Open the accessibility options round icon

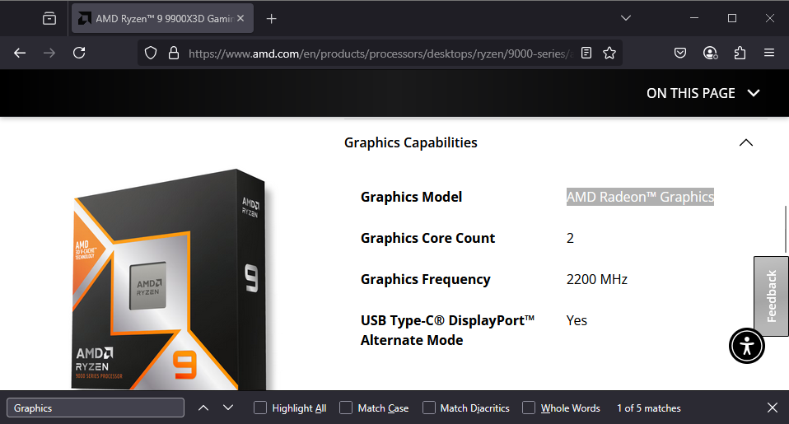(x=747, y=346)
